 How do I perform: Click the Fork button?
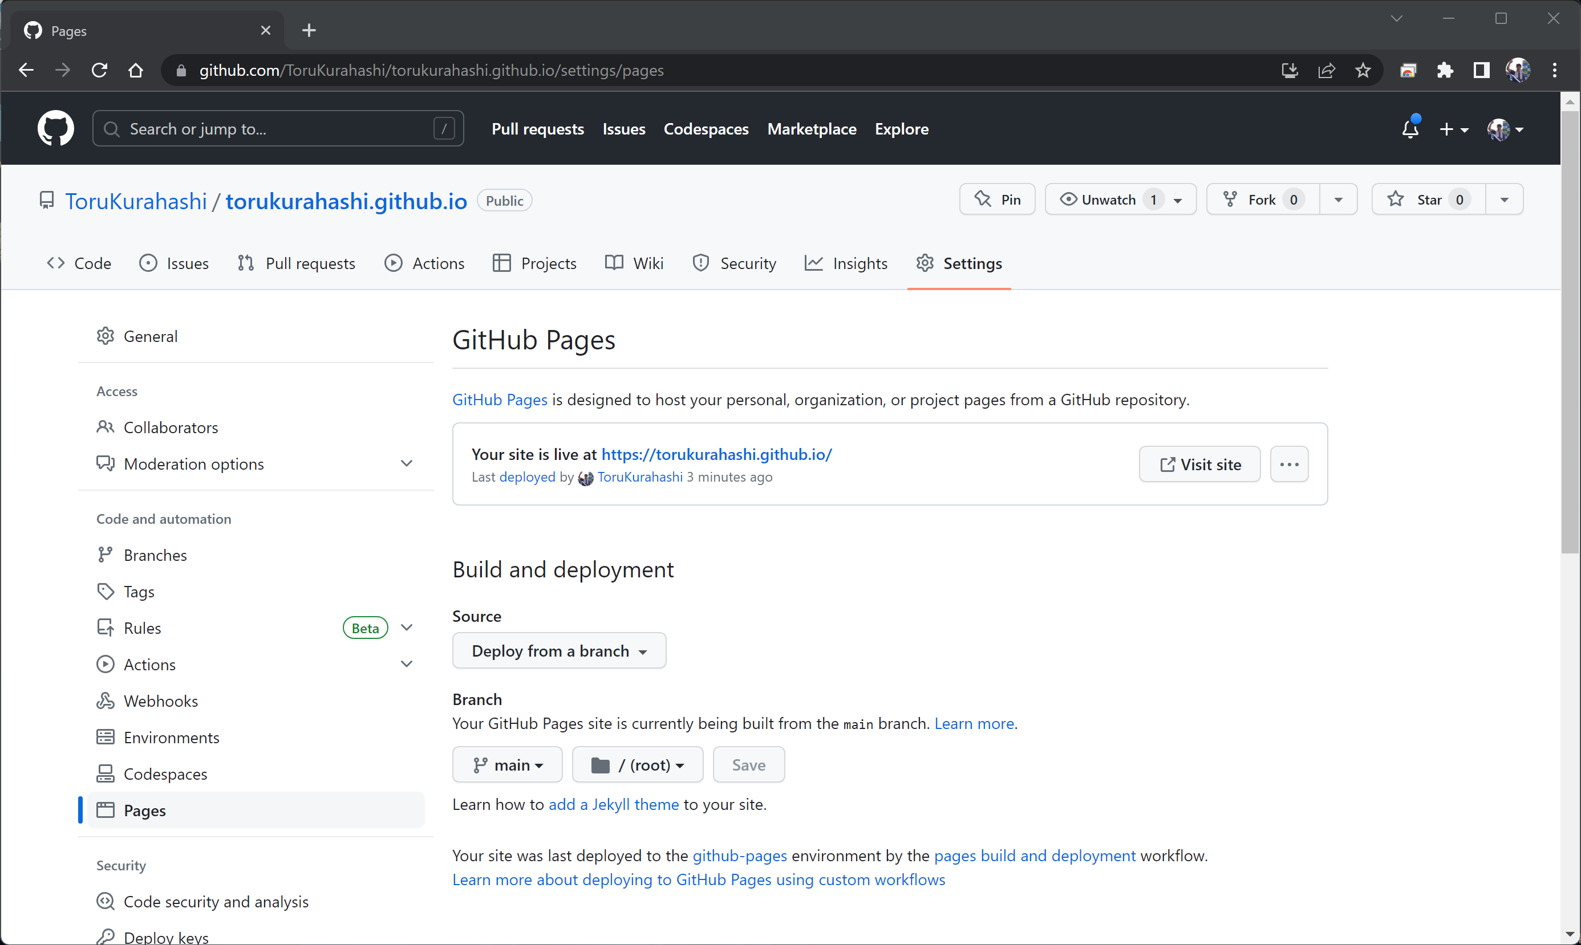pyautogui.click(x=1262, y=199)
